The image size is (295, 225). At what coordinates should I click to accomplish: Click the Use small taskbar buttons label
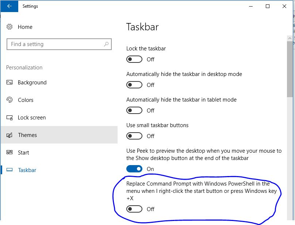pyautogui.click(x=157, y=125)
